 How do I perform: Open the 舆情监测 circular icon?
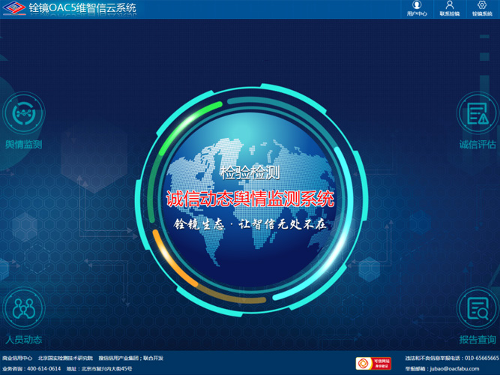(24, 114)
